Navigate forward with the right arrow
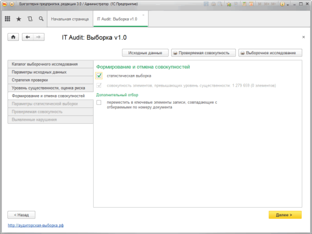The image size is (312, 234). [x=38, y=37]
